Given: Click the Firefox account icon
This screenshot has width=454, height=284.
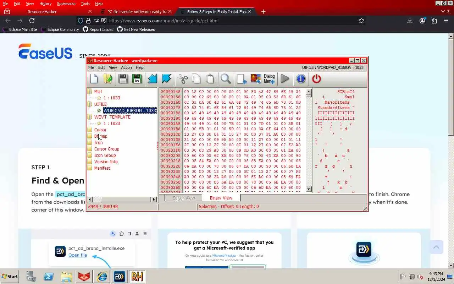Looking at the screenshot, I should click(x=422, y=21).
